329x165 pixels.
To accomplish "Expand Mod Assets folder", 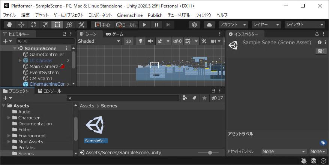I will 9,142.
